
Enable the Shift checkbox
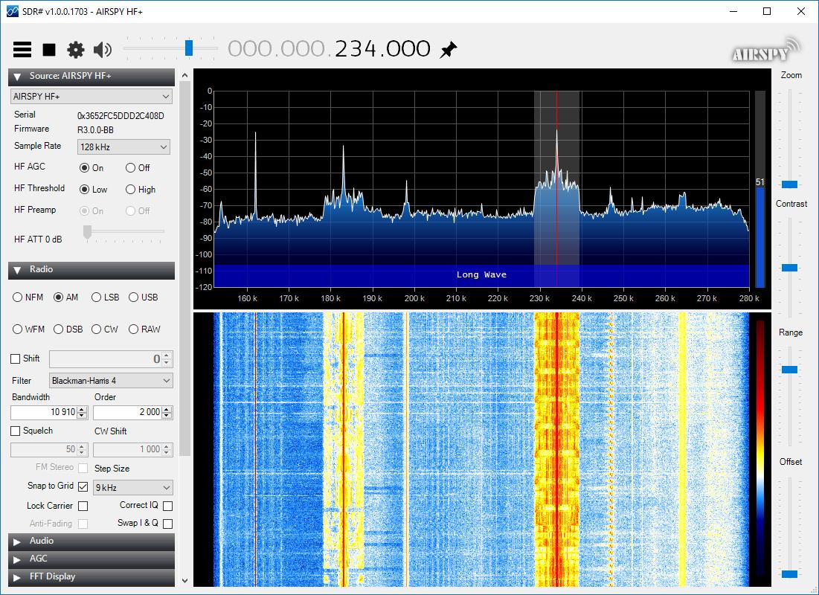pos(15,359)
